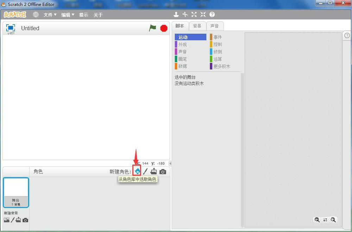Switch to the 背景 tab

[x=197, y=26]
